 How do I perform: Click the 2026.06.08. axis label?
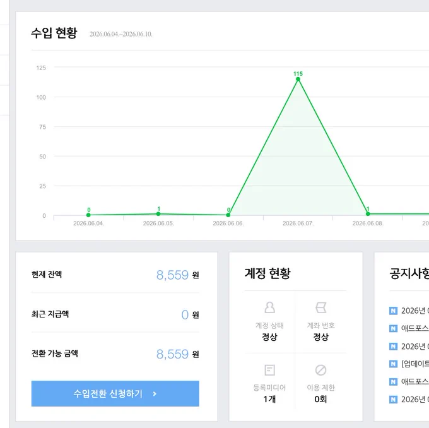(368, 223)
